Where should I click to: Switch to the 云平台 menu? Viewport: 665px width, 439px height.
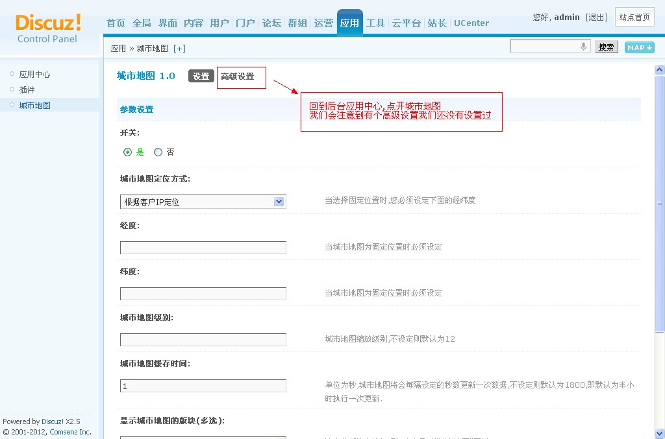tap(406, 23)
